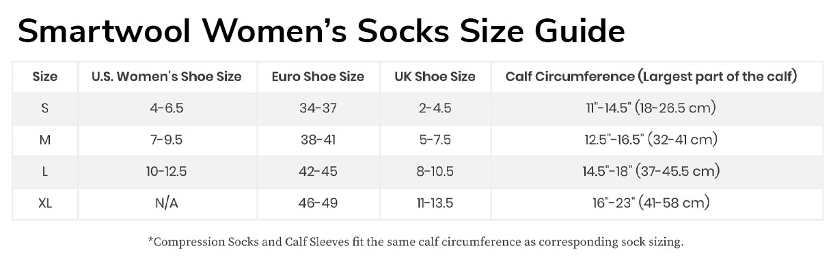The width and height of the screenshot is (831, 263).
Task: Select the N/A cell in the XL row
Action: [x=167, y=203]
